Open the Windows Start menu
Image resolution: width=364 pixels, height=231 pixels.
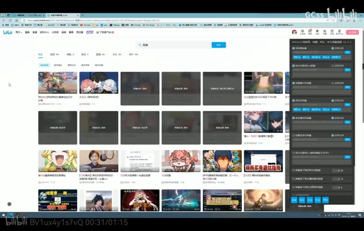click(x=3, y=215)
